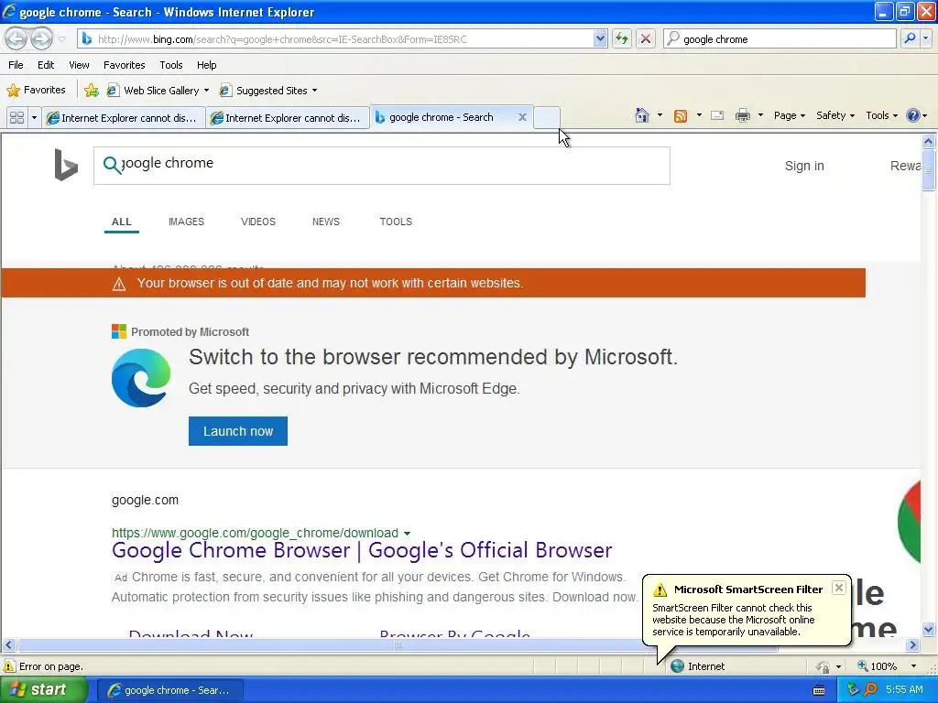938x703 pixels.
Task: Click the Quick Tabs grid icon
Action: point(16,118)
